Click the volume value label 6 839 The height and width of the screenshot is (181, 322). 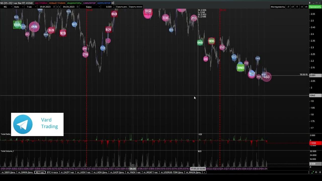point(315,164)
